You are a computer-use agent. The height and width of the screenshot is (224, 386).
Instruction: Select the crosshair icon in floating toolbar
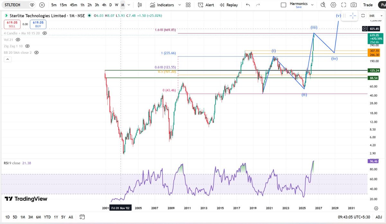coord(353,15)
